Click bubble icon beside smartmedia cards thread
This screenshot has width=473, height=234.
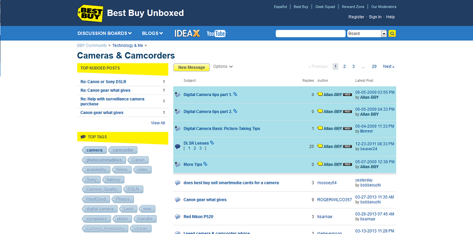177,183
